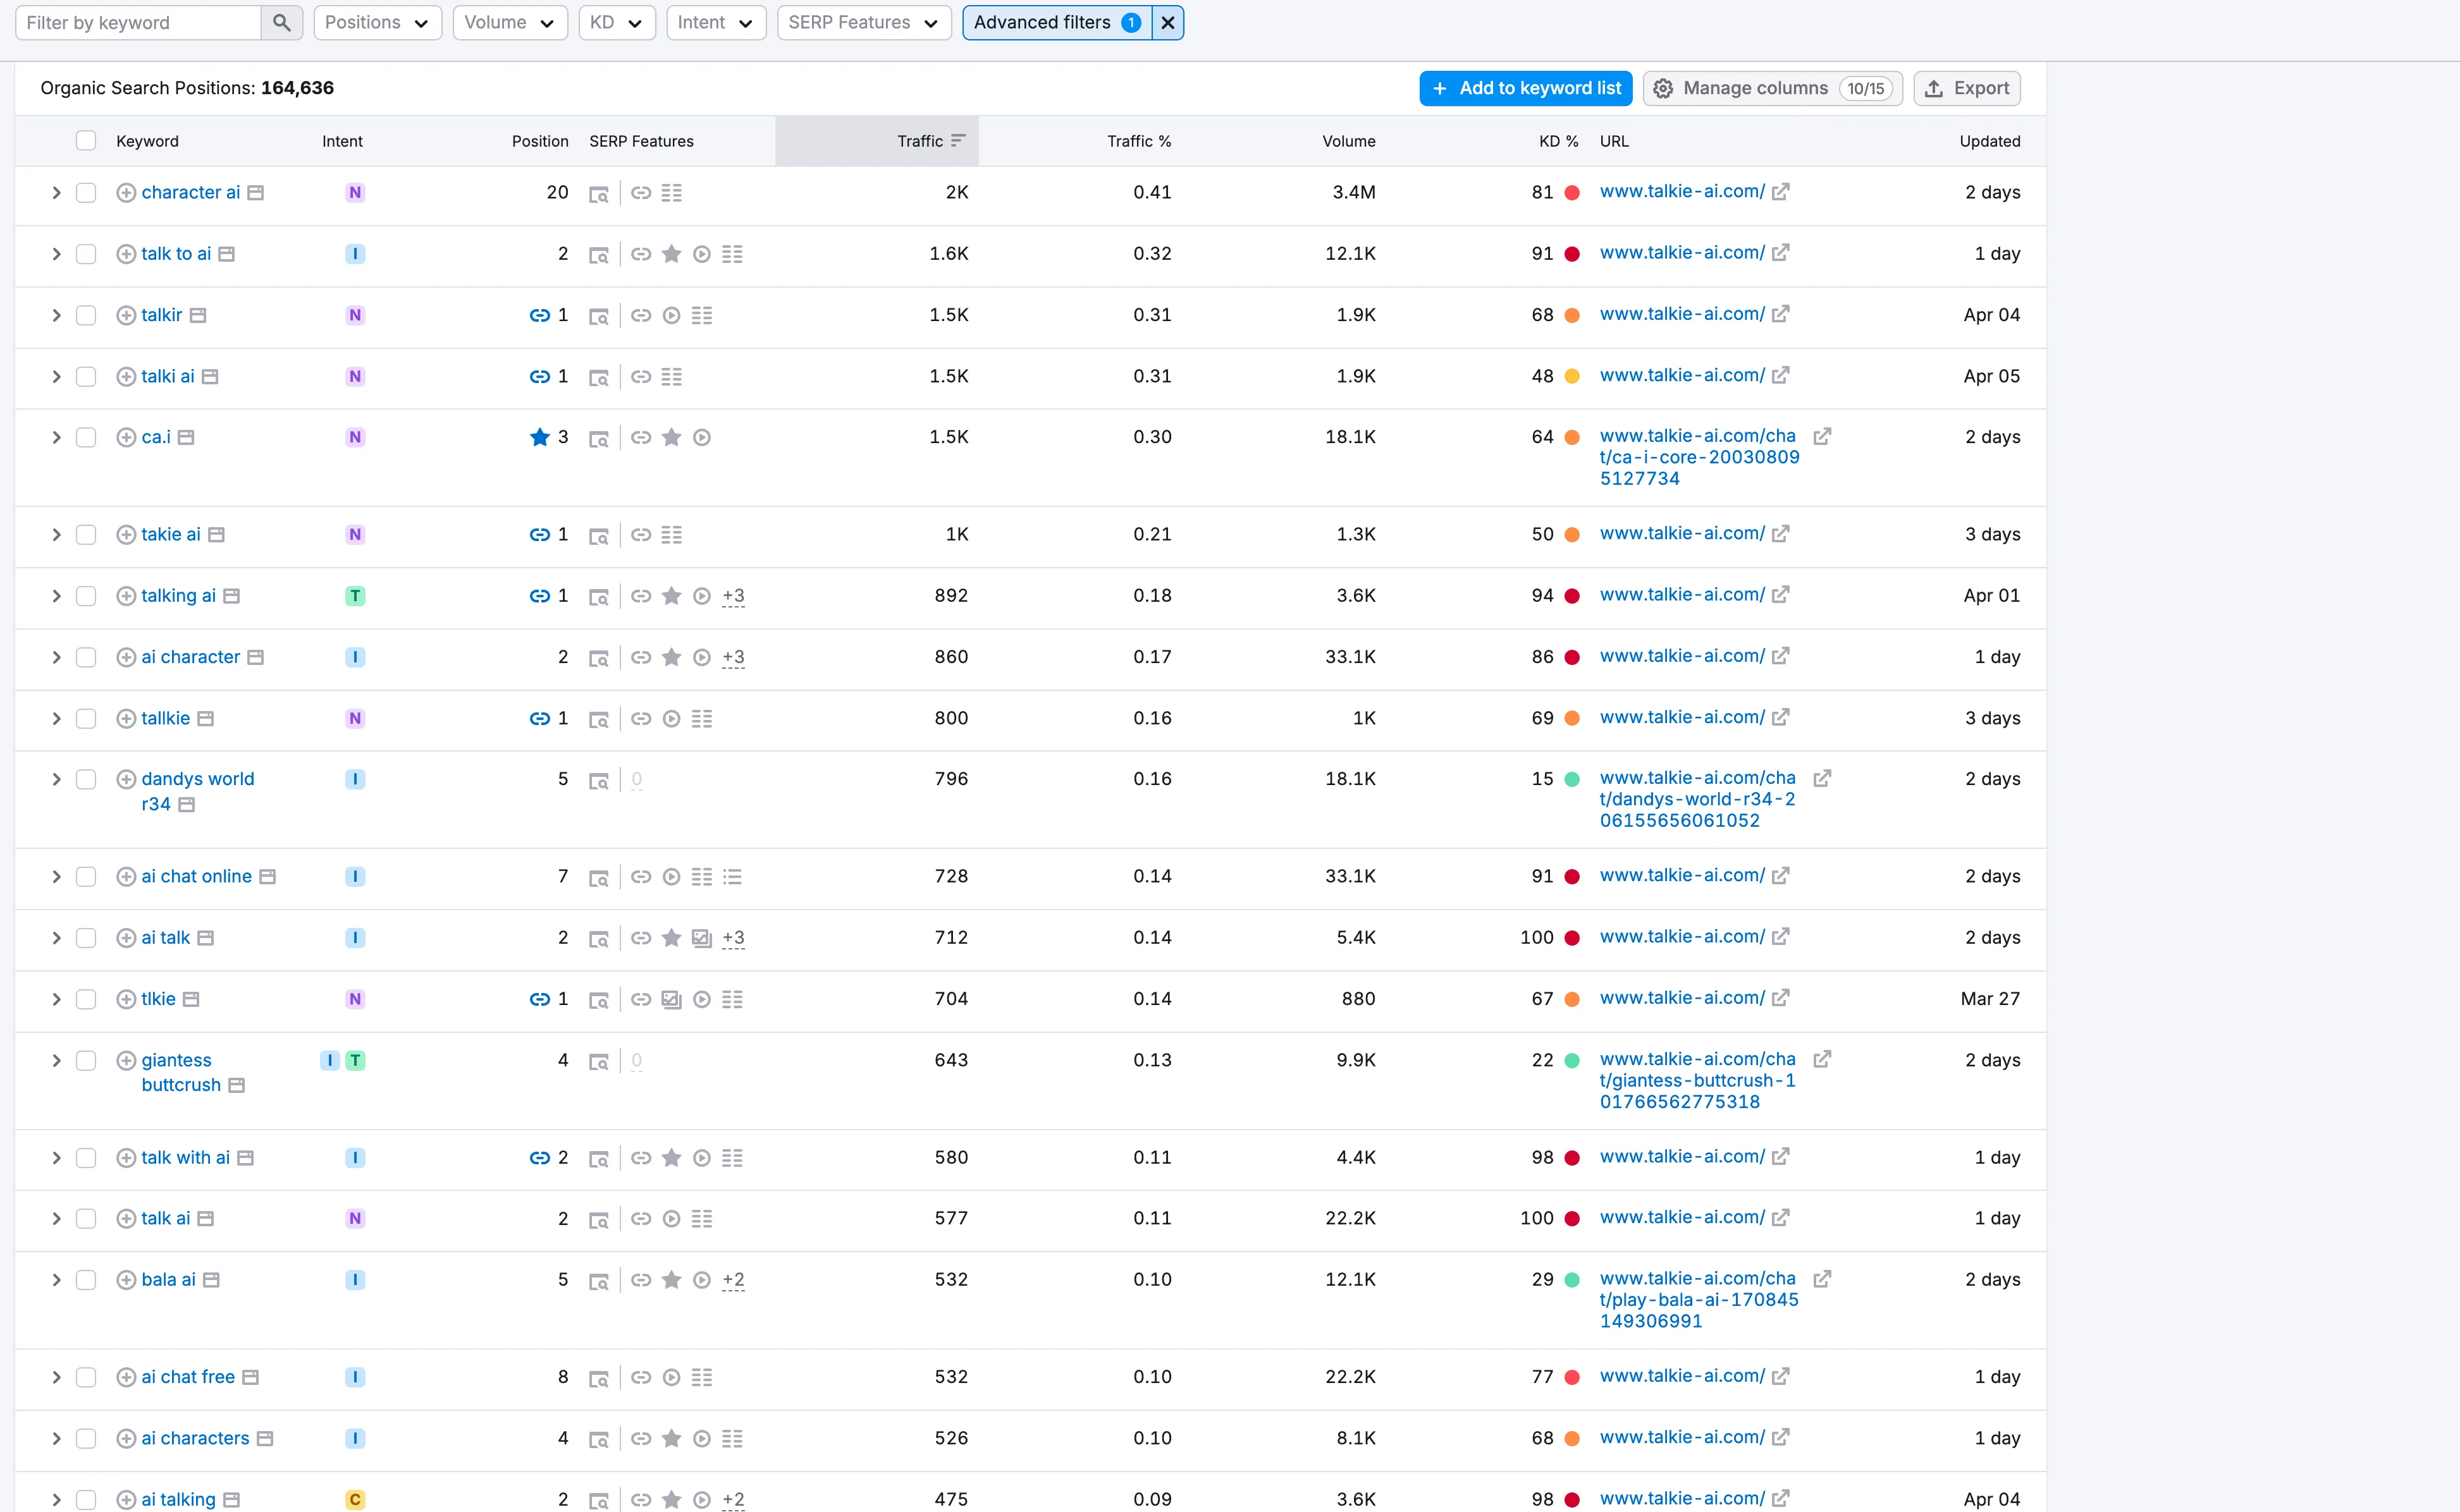Viewport: 2460px width, 1512px height.
Task: Click the video icon in tallkie SERP features
Action: pos(671,719)
